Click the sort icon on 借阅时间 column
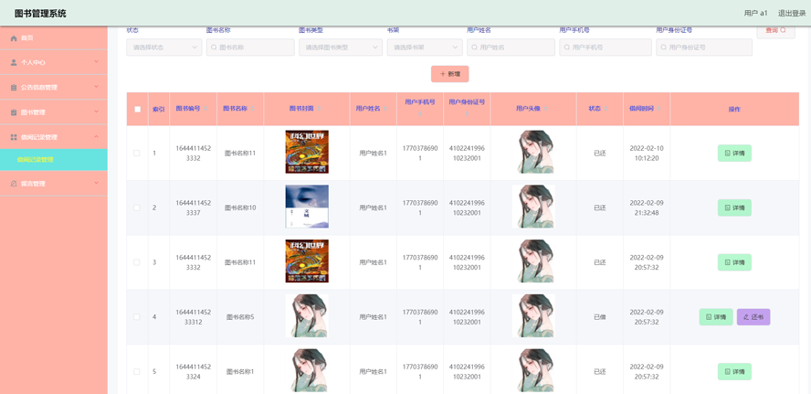811x394 pixels. click(658, 109)
